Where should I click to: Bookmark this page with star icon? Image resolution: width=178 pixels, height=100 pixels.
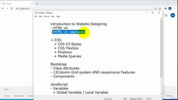click(160, 9)
